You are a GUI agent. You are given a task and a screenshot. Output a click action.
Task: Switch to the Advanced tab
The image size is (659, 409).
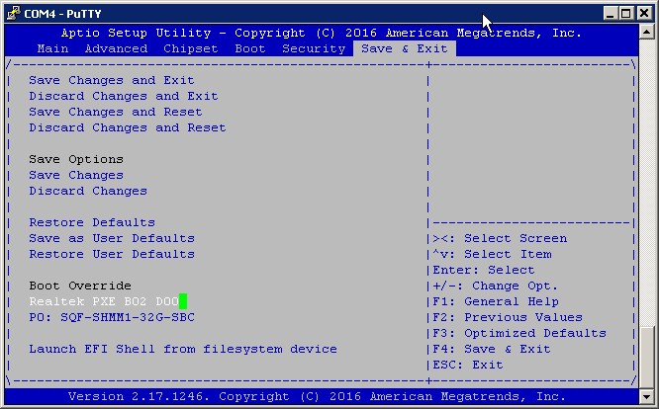116,48
